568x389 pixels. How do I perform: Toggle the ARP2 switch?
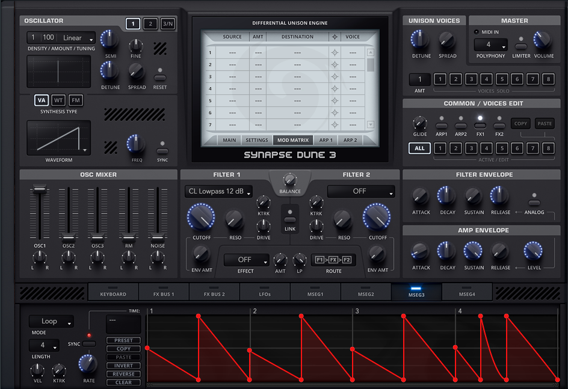coord(460,126)
